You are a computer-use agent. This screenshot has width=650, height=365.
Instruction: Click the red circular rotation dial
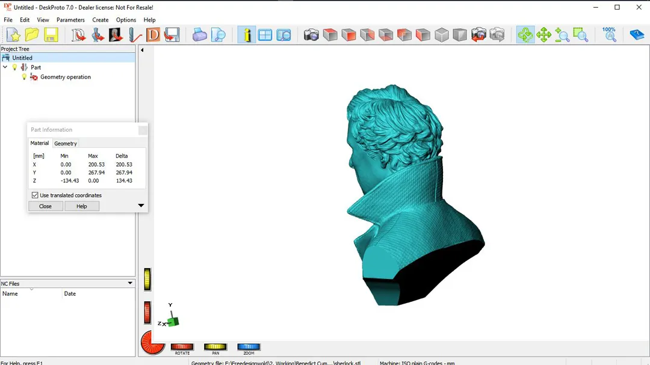152,343
